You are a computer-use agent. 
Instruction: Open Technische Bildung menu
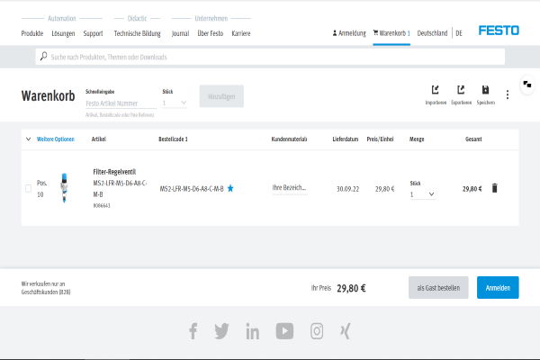pyautogui.click(x=137, y=33)
